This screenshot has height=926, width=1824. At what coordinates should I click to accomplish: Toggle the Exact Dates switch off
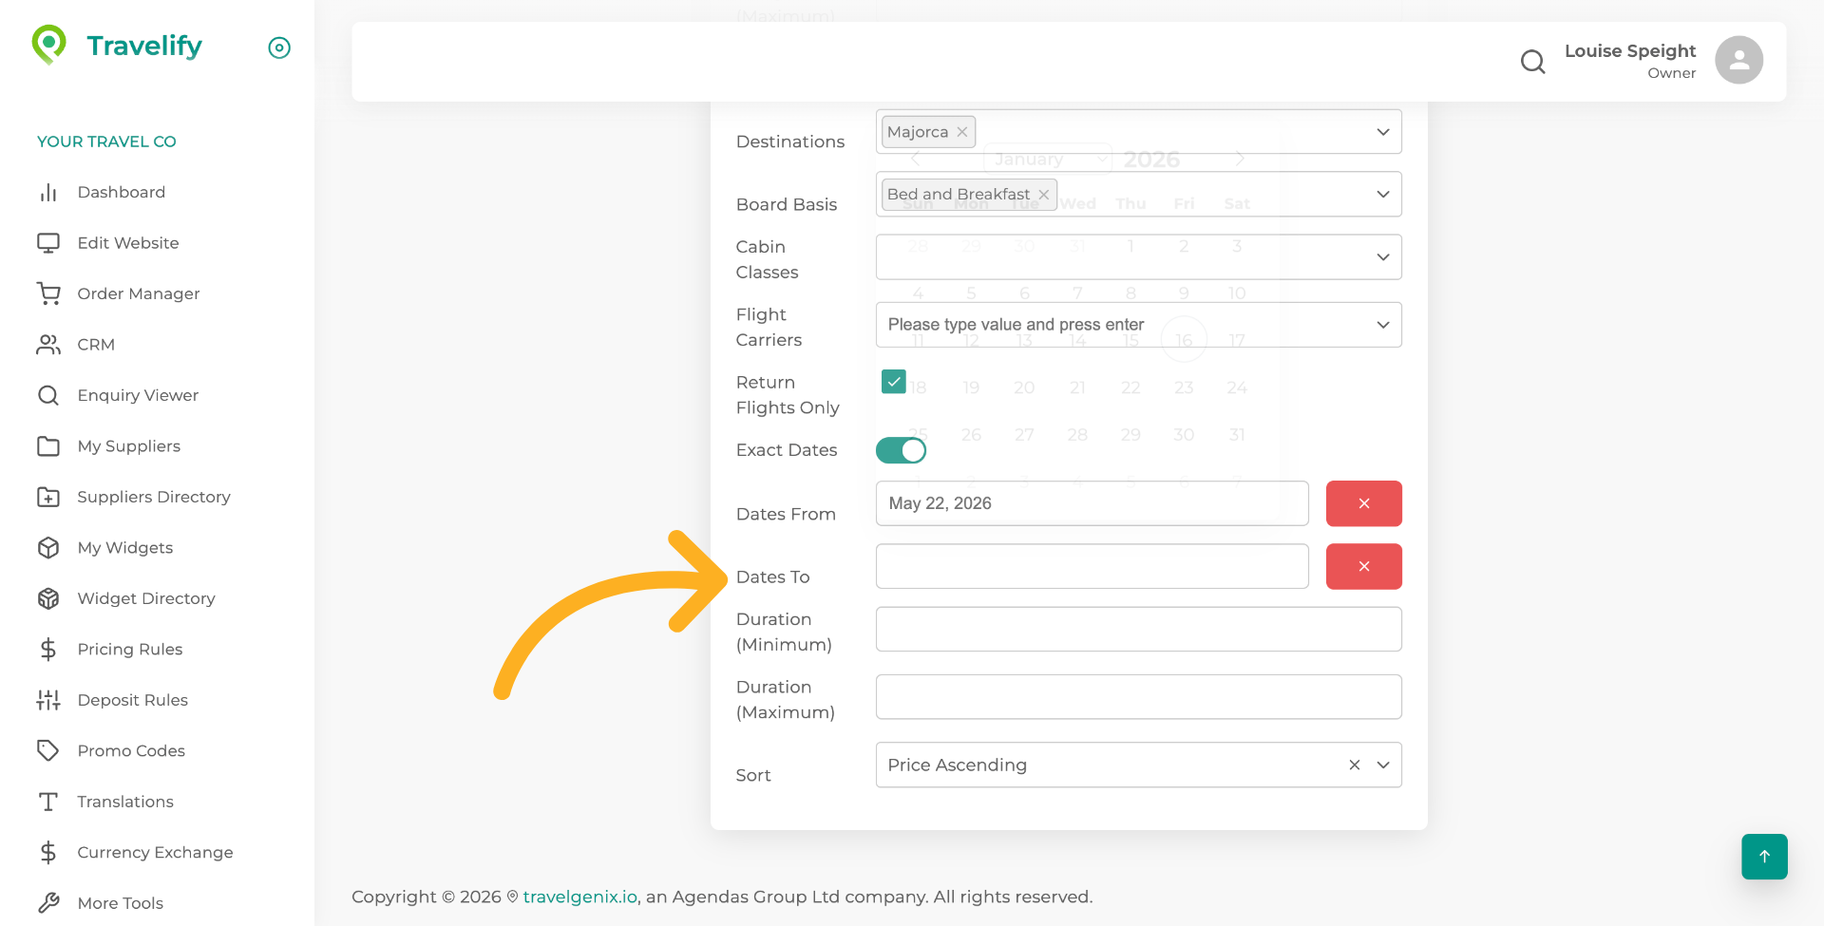click(901, 450)
